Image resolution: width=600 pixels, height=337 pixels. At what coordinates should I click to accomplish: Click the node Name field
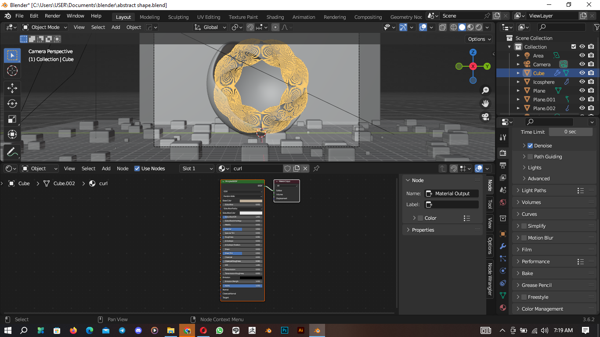[x=452, y=194]
